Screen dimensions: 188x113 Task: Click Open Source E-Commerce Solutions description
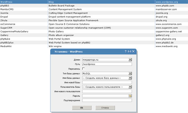pyautogui.click(x=69, y=24)
